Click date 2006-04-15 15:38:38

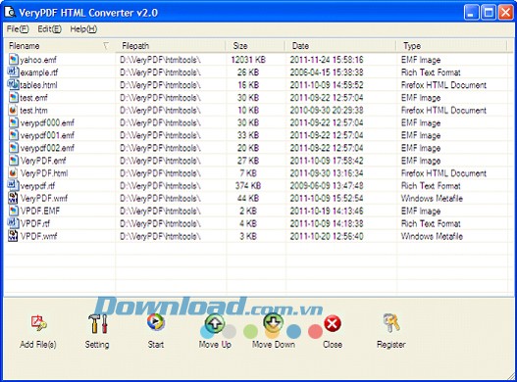327,72
